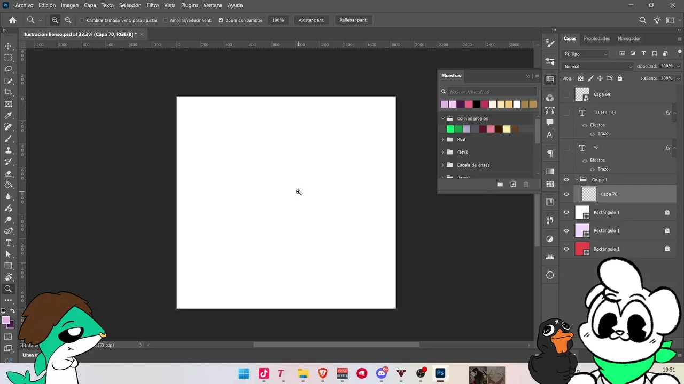Viewport: 684px width, 384px height.
Task: Expand the Escala de grises group
Action: tap(442, 165)
